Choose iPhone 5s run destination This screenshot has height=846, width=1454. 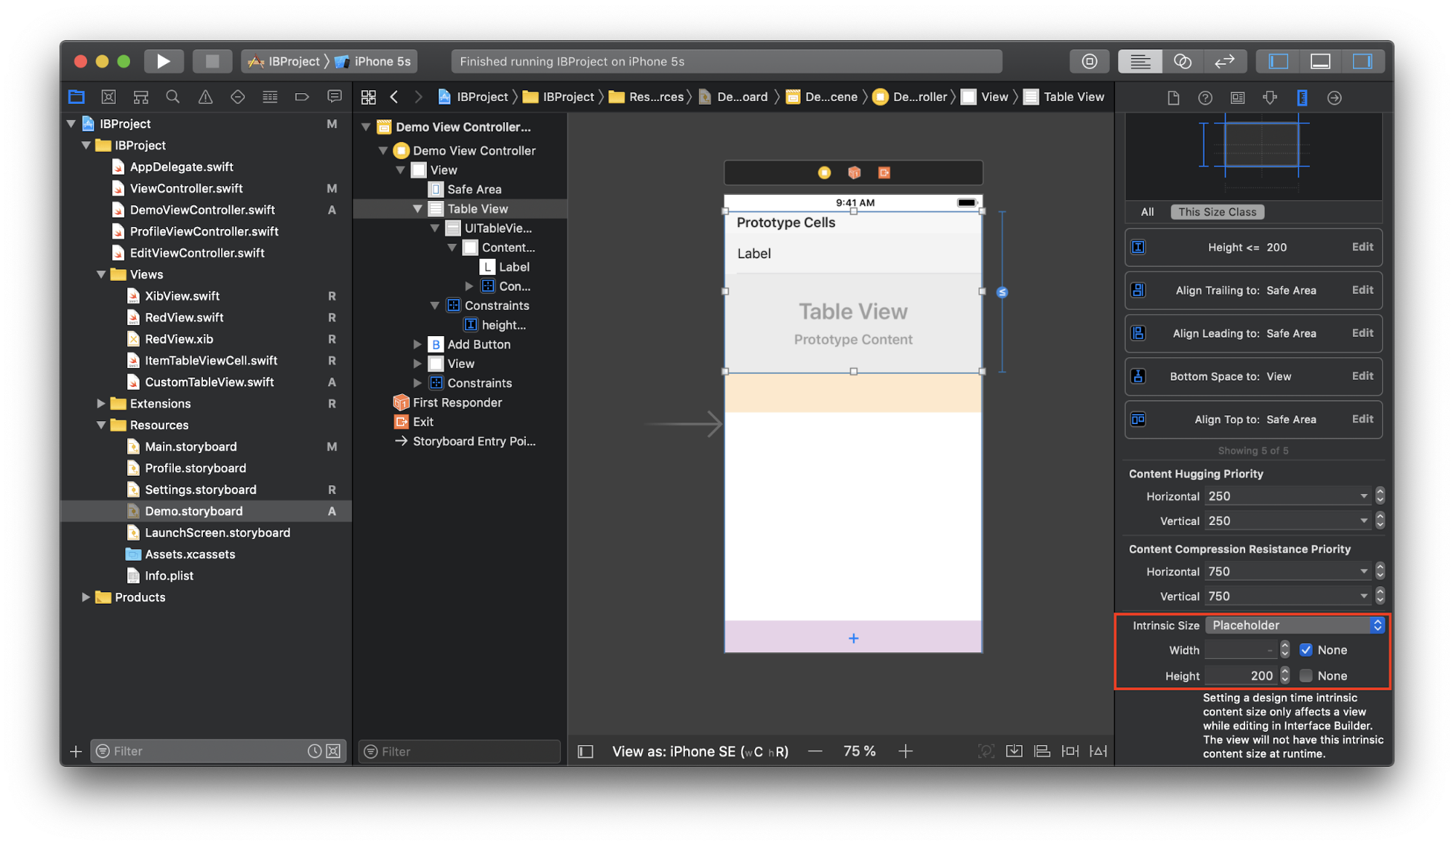tap(374, 61)
